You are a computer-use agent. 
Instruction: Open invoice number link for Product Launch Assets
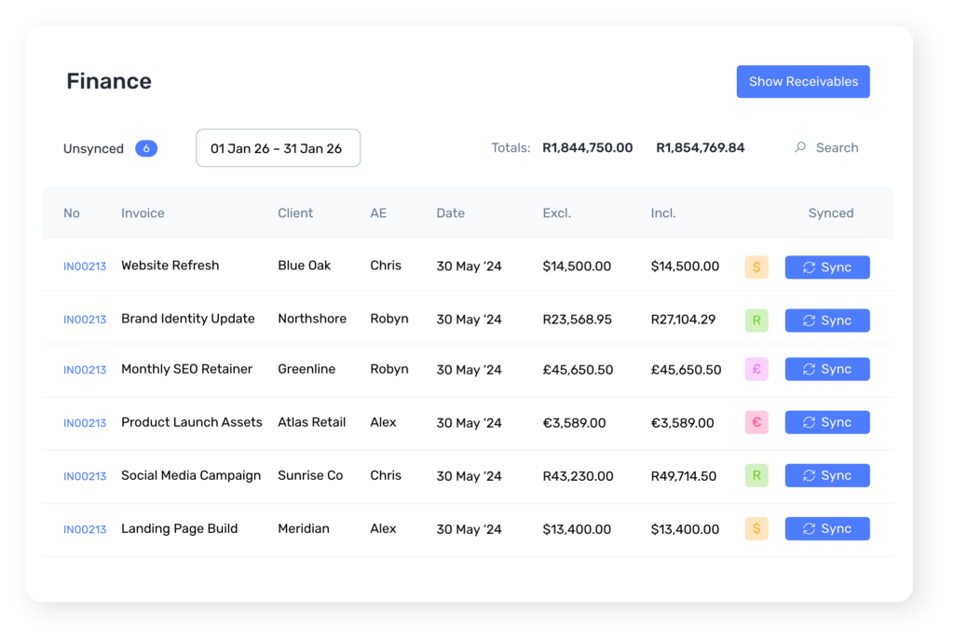click(x=85, y=423)
